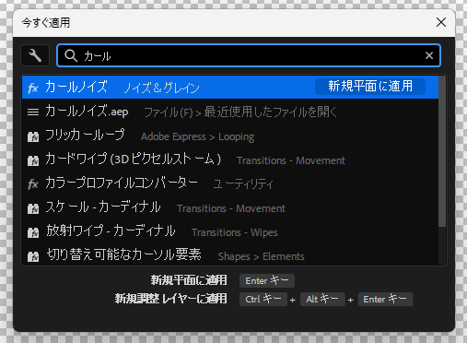Select the カールノイズ effect result
The image size is (467, 343).
tap(230, 88)
